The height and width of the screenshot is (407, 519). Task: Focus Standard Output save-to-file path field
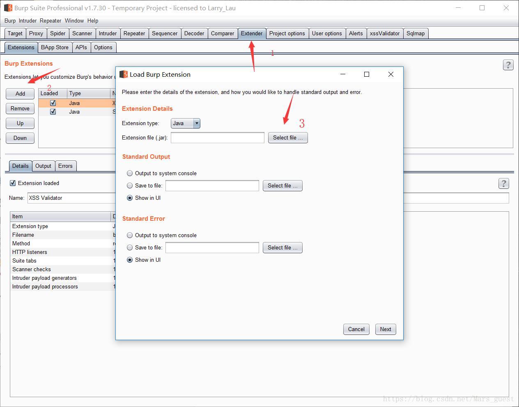coord(212,185)
